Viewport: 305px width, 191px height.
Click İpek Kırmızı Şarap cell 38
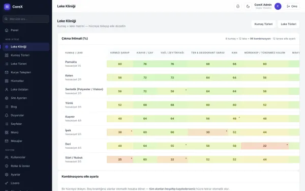pos(120,132)
